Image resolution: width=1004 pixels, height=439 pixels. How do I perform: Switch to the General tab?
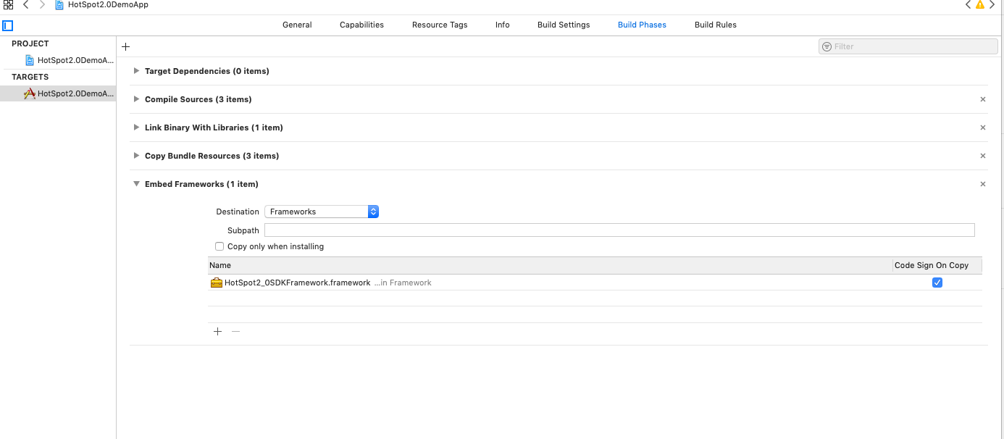click(297, 25)
